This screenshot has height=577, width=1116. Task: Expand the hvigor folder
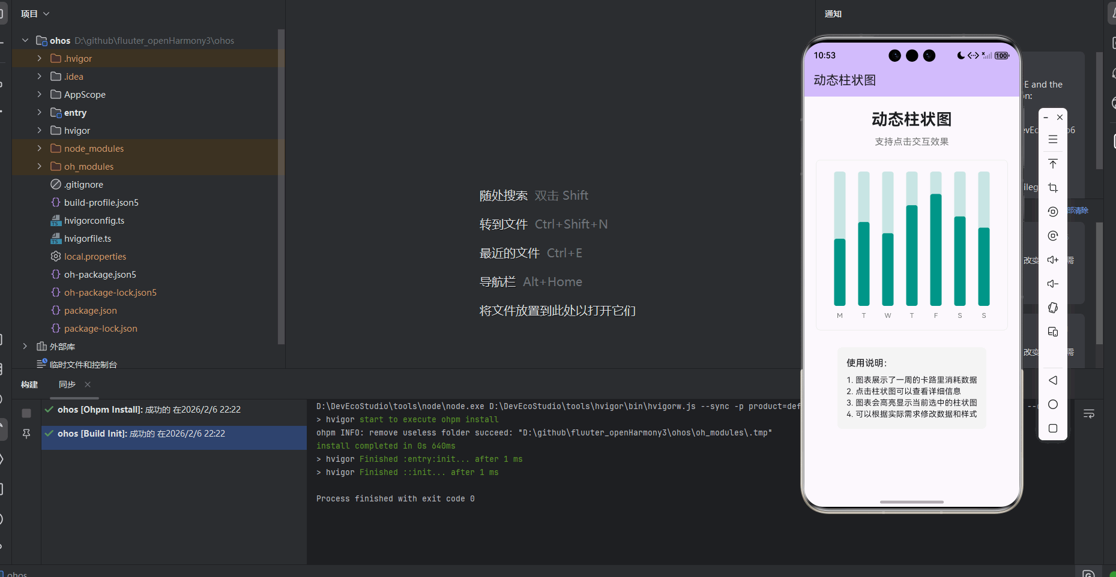[40, 130]
